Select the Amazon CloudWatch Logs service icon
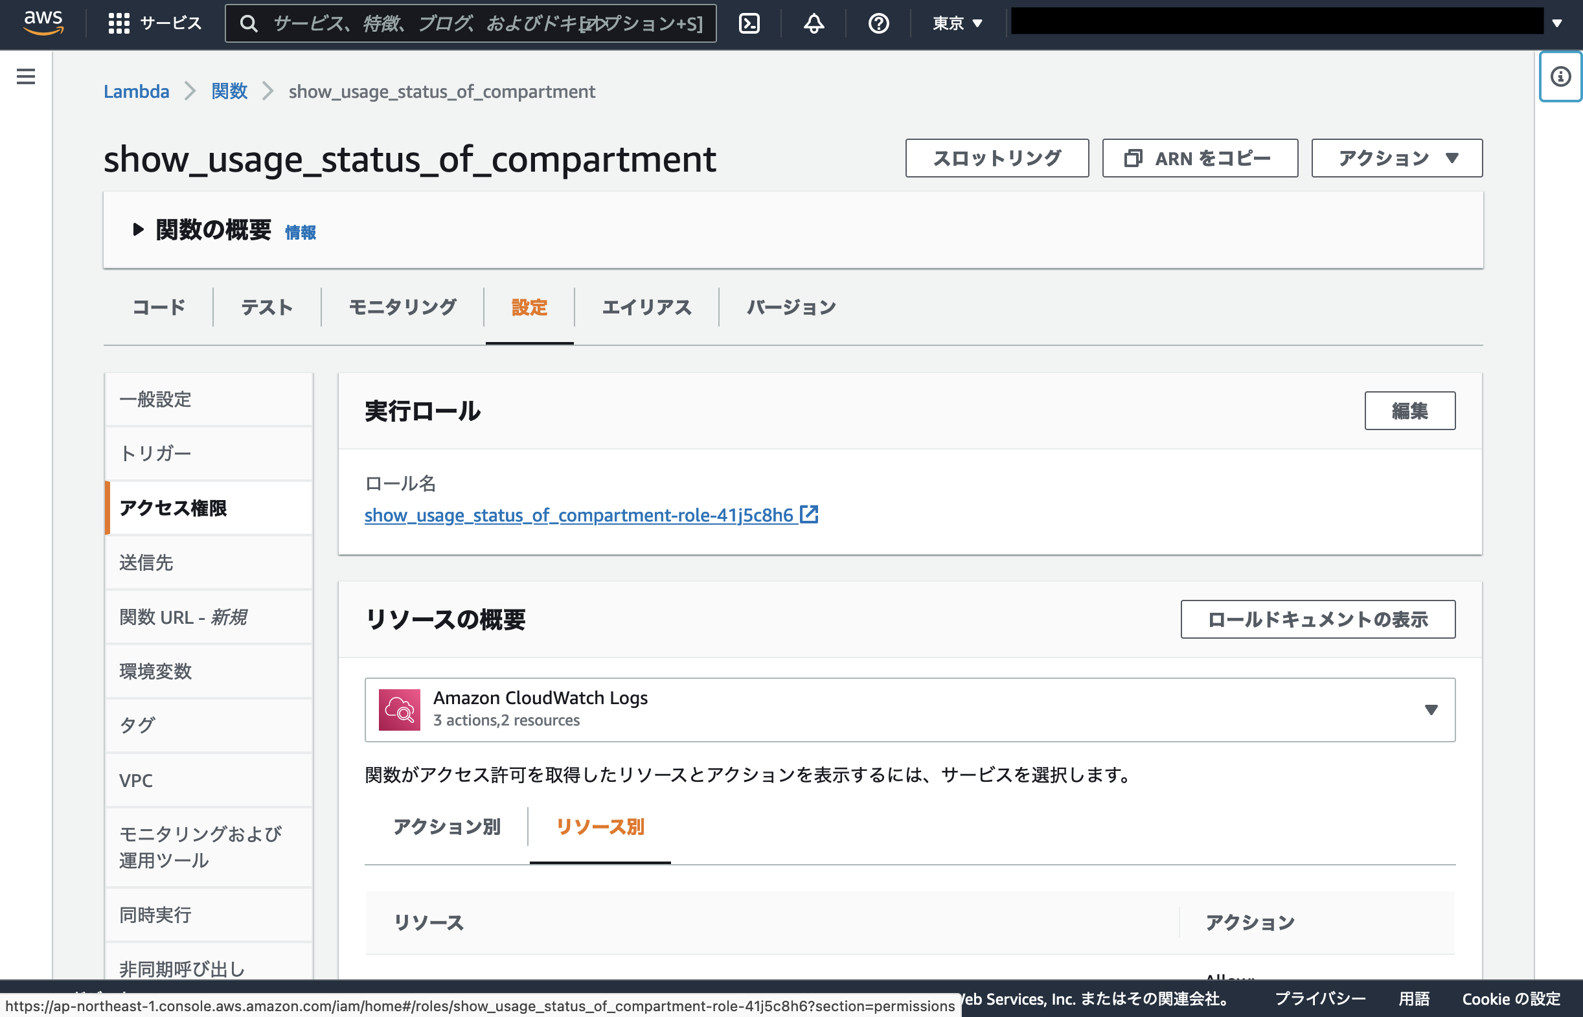This screenshot has width=1583, height=1017. [x=400, y=709]
